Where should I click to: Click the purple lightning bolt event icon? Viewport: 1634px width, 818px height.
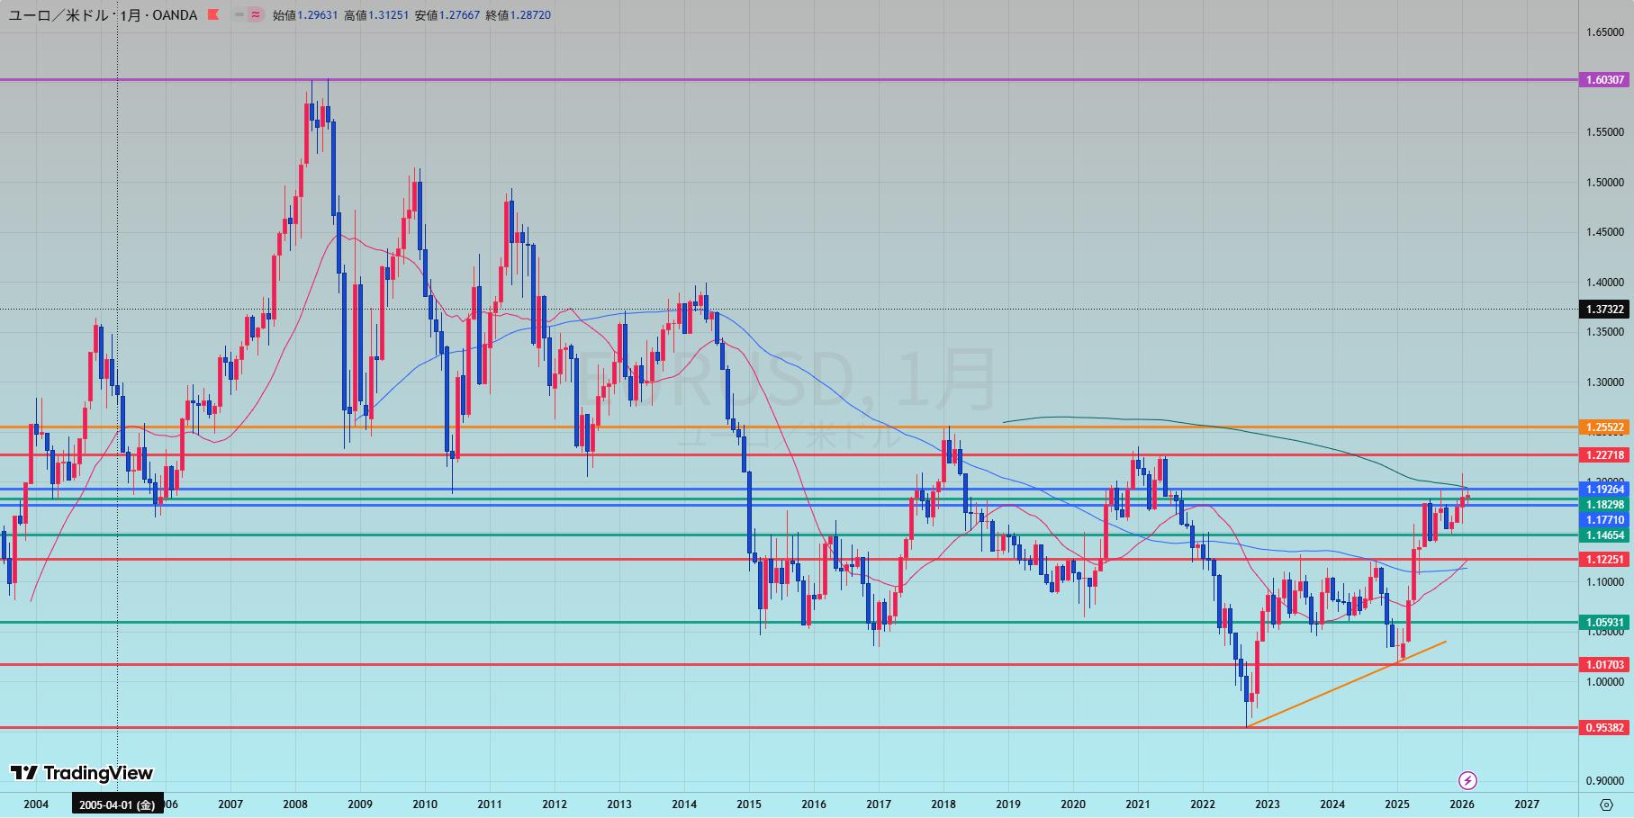coord(1467,780)
